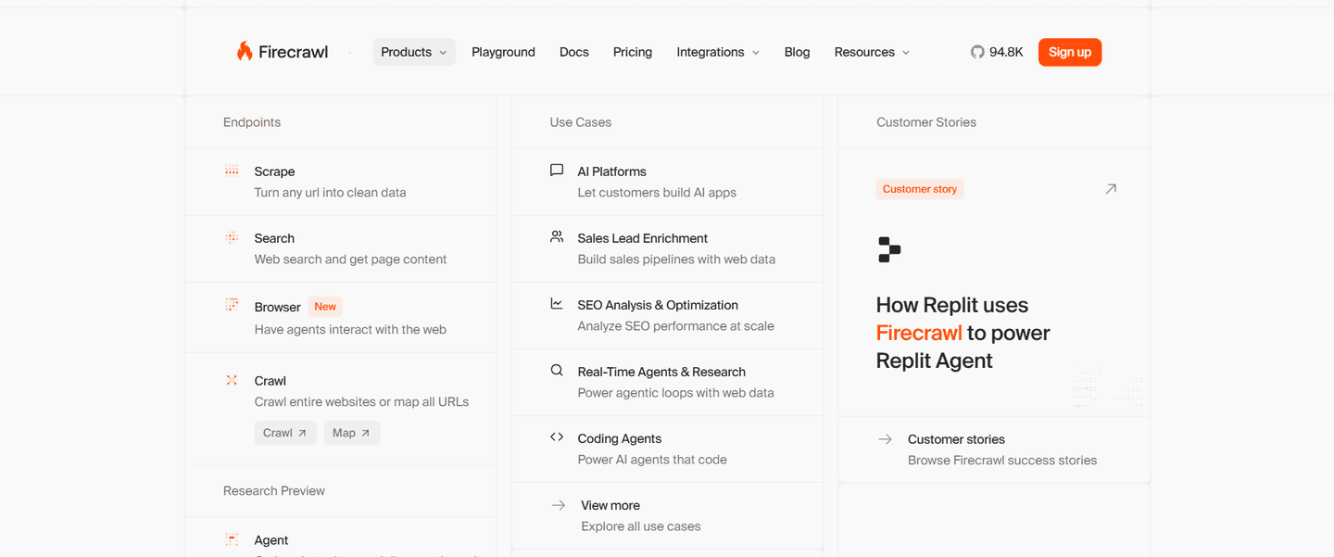Select the Search endpoint entry

click(341, 248)
